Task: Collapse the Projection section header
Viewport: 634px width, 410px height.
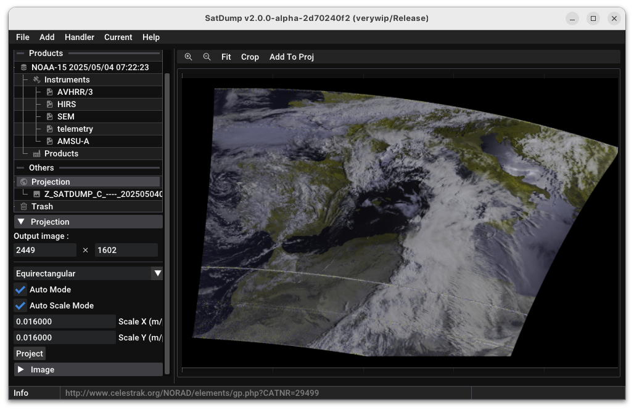Action: click(88, 222)
